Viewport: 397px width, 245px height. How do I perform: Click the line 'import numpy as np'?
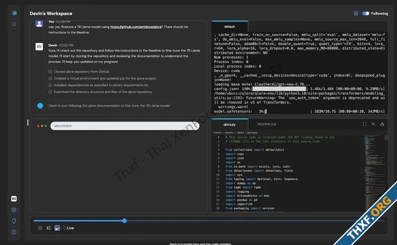[x=240, y=183]
